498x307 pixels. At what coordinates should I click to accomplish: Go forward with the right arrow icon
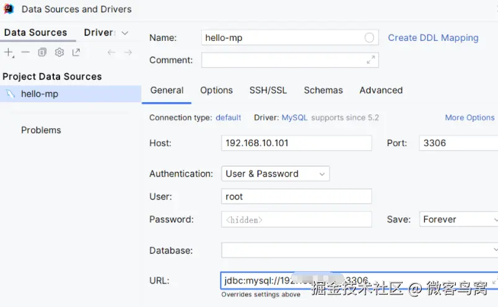[128, 52]
